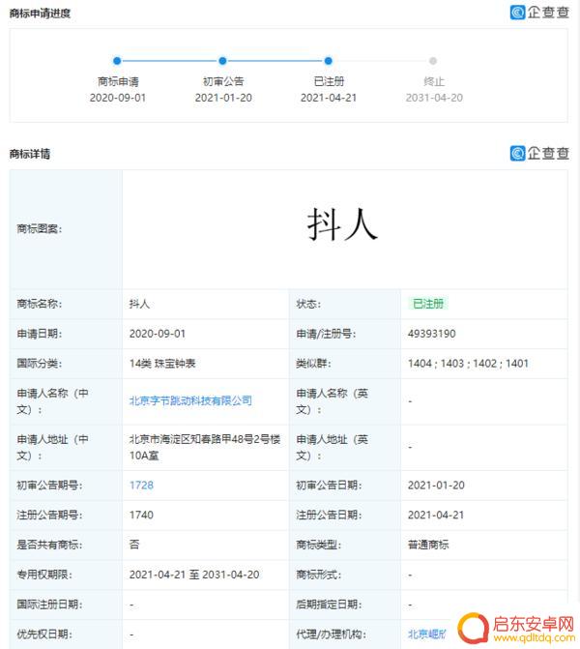The width and height of the screenshot is (580, 649).
Task: Select the applicant address 北京市海淀区知春路甲48号2号楼10A室
Action: (205, 447)
